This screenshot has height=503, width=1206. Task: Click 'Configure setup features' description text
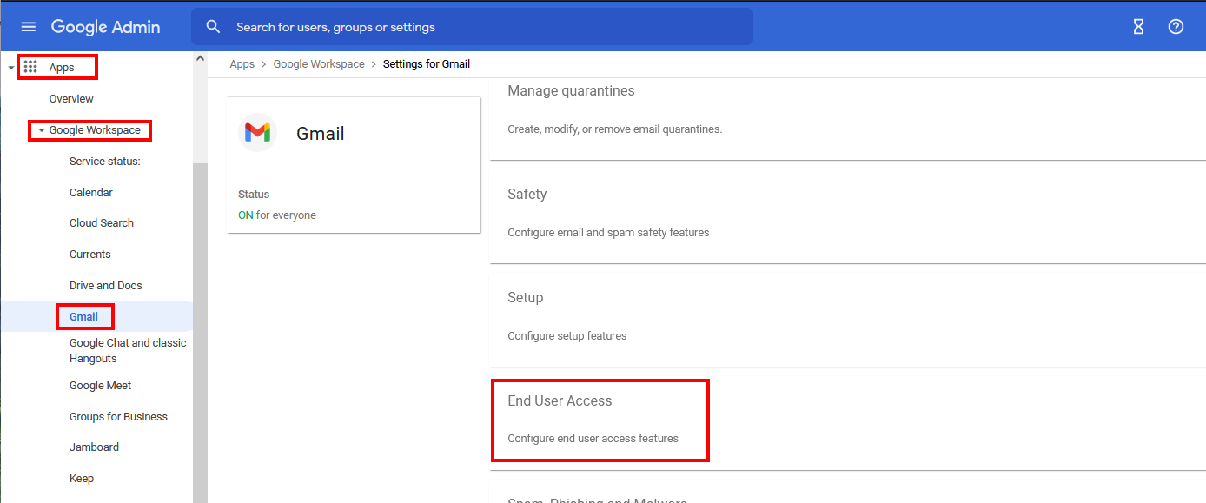coord(567,336)
